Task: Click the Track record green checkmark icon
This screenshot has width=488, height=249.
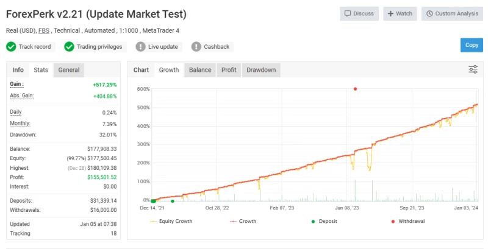Action: point(11,46)
